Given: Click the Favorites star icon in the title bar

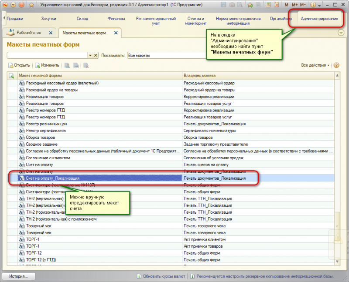Looking at the screenshot, I should [31, 5].
